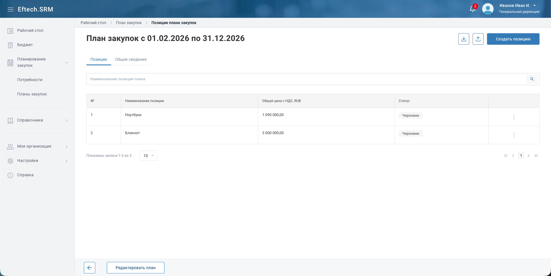
Task: Click Eftech.SRM logo text
Action: (x=36, y=9)
